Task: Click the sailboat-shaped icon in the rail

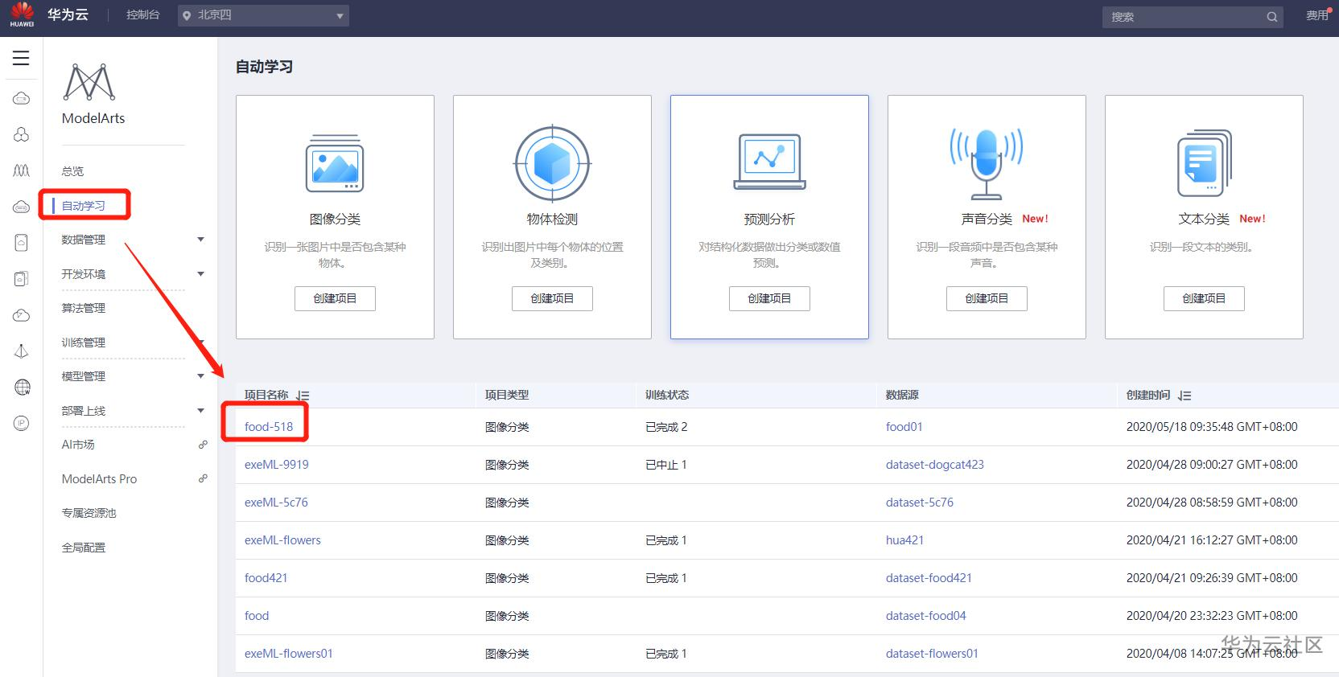Action: click(x=22, y=351)
